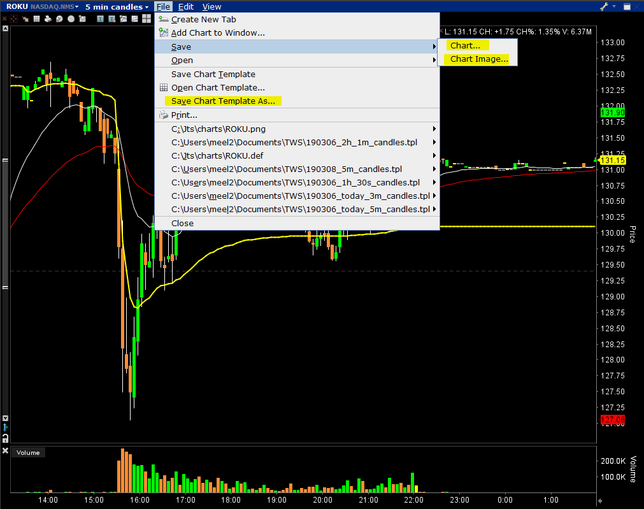
Task: Open the 5 min candles dropdown
Action: 117,6
